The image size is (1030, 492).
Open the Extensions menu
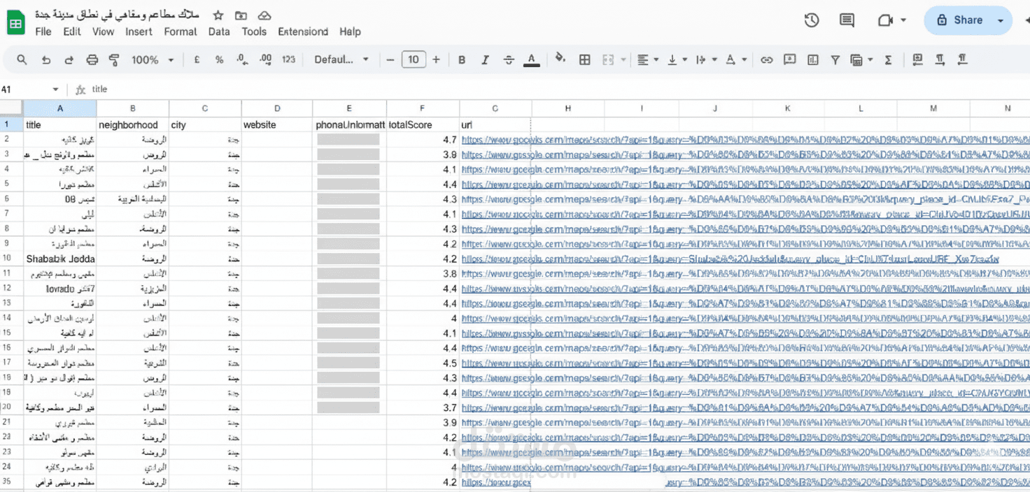(303, 31)
